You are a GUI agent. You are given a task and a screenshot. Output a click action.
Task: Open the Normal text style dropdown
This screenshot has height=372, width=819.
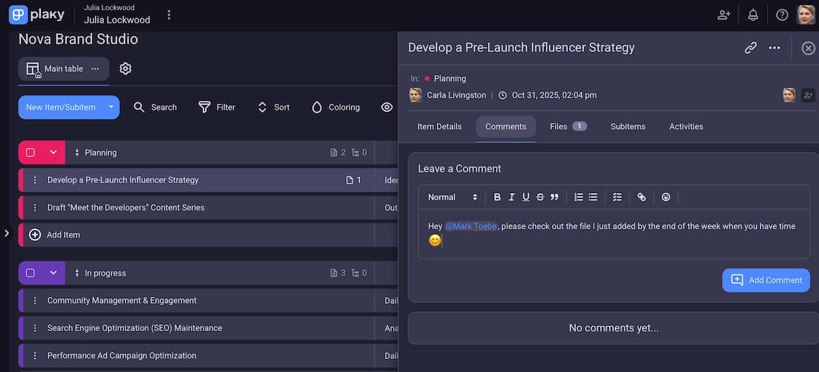[452, 197]
